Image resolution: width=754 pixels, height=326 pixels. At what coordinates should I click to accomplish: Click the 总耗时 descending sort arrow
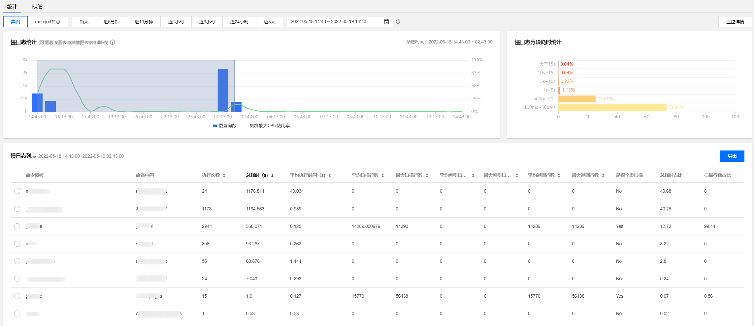pos(272,176)
